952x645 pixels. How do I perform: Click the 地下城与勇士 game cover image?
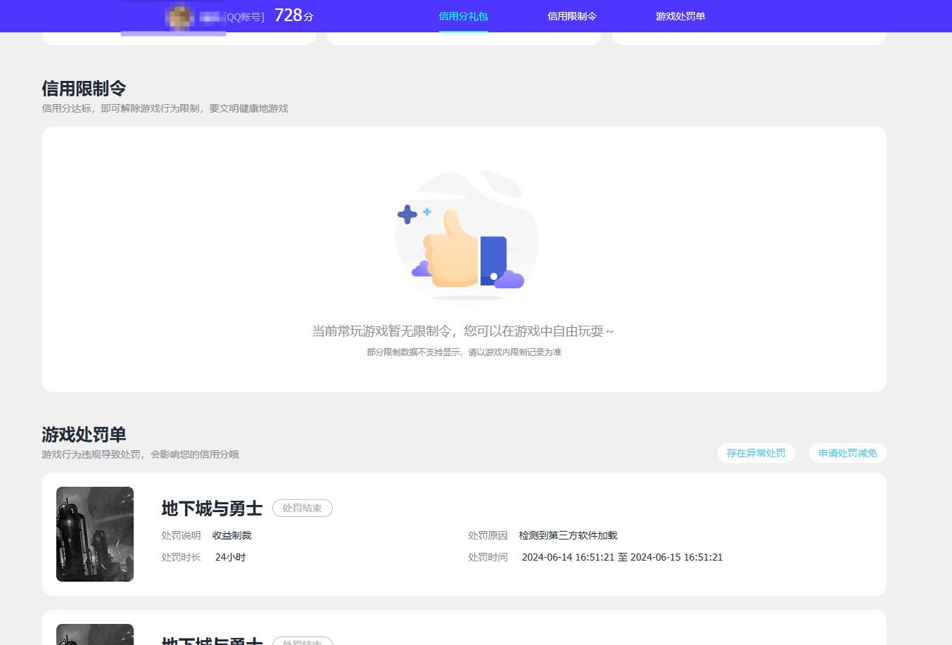point(94,533)
